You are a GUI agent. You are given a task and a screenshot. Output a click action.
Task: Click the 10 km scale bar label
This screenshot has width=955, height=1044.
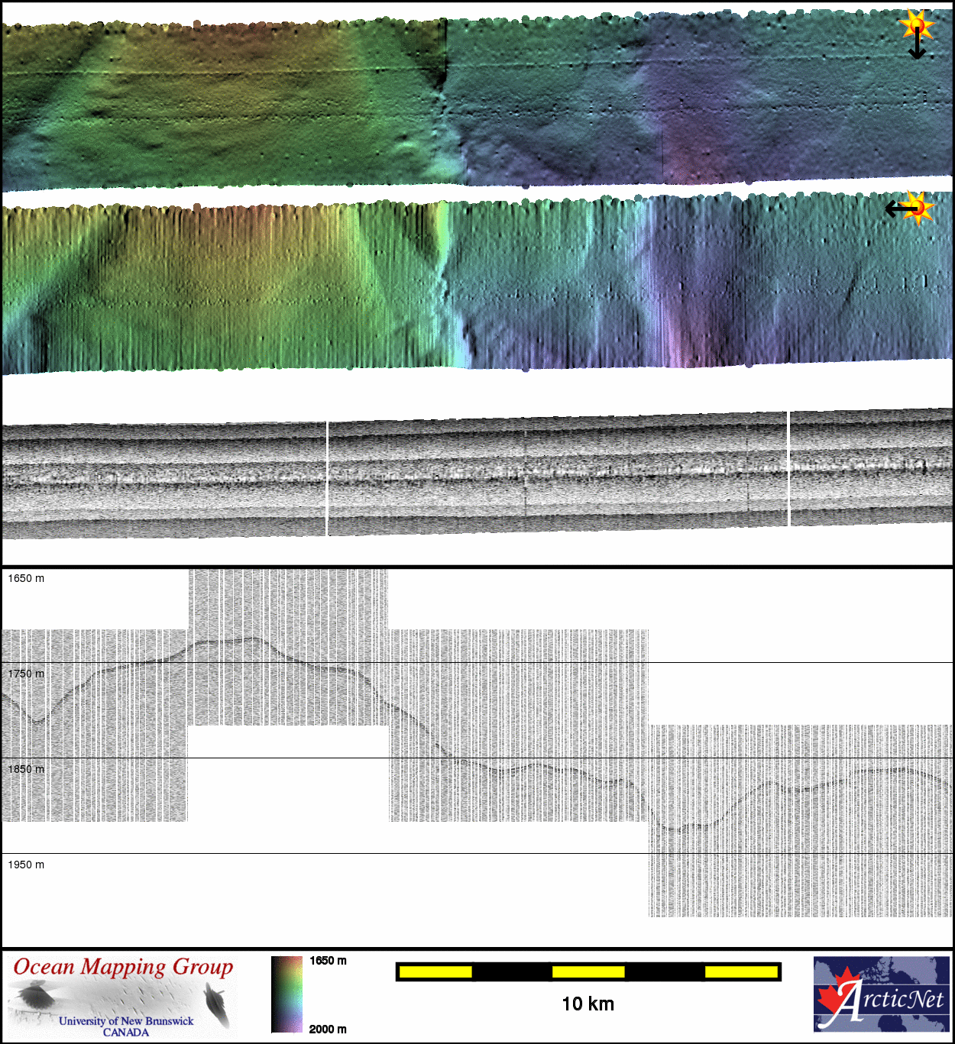pyautogui.click(x=588, y=1004)
